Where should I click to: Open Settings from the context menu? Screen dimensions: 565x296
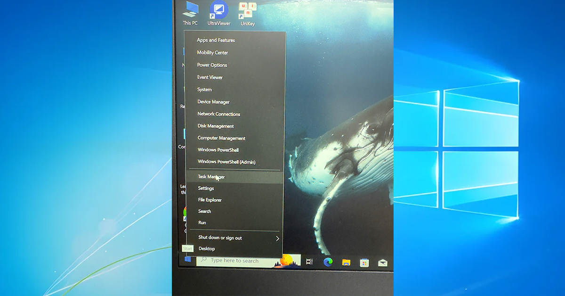click(206, 188)
